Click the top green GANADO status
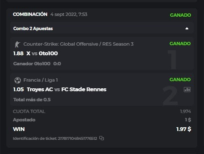Image resolution: width=204 pixels, height=154 pixels. pos(180,15)
